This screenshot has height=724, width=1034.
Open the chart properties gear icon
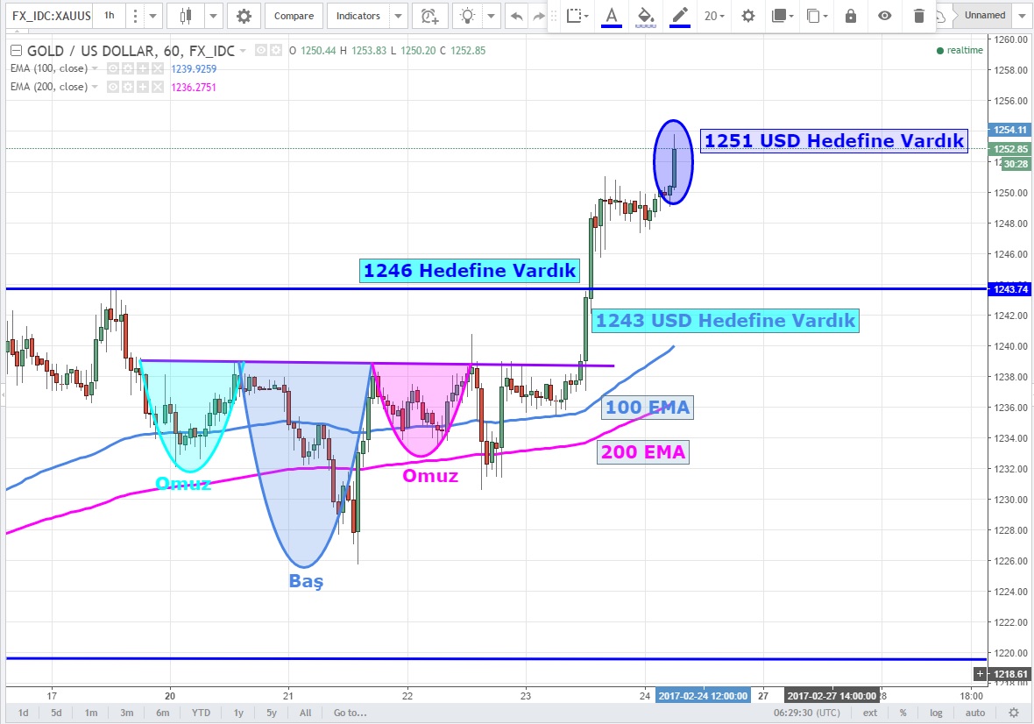click(244, 16)
